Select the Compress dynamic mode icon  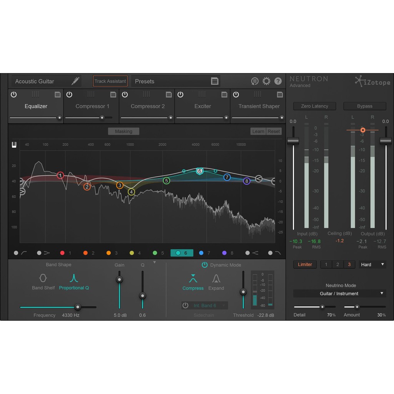[x=193, y=279]
